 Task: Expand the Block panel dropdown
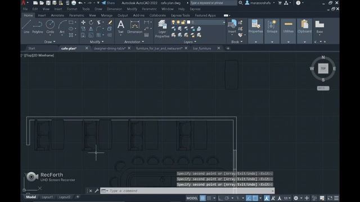pos(237,42)
